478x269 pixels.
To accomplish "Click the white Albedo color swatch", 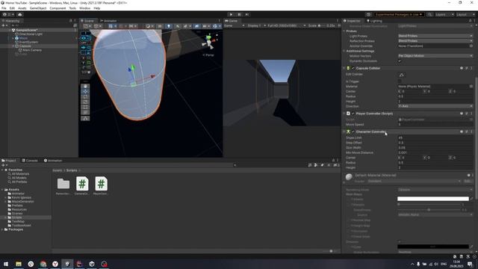I will [433, 199].
